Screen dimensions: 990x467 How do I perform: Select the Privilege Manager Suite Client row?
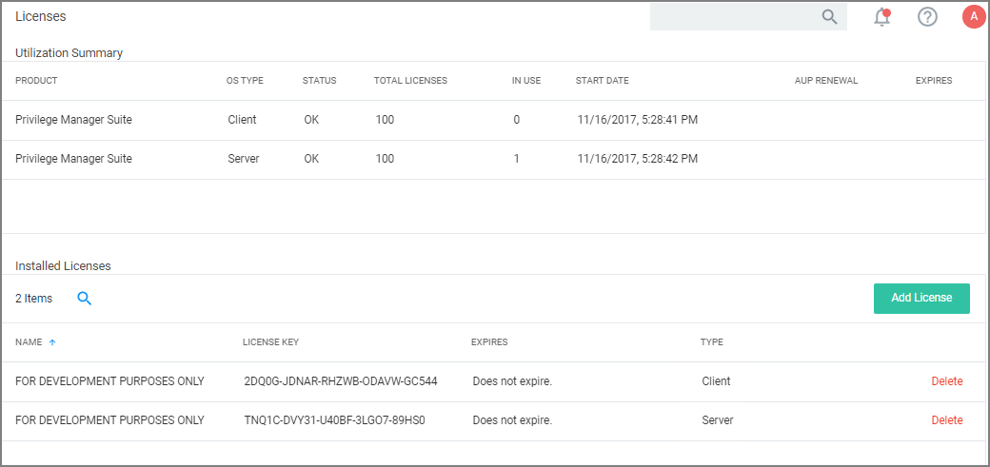click(73, 120)
